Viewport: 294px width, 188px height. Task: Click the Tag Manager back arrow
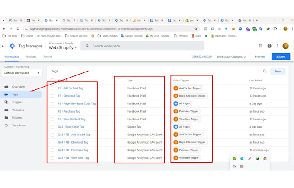point(3,46)
